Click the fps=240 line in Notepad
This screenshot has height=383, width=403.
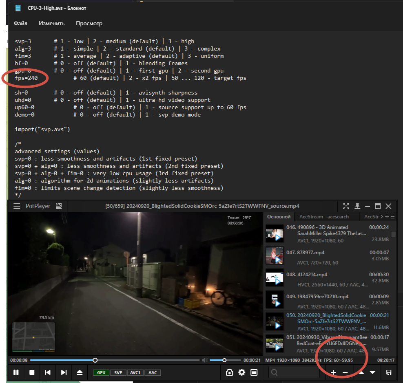(x=26, y=78)
